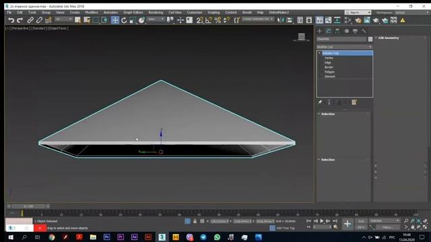Screen dimensions: 431x242
Task: Click the Select and Place tool
Action: point(141,20)
